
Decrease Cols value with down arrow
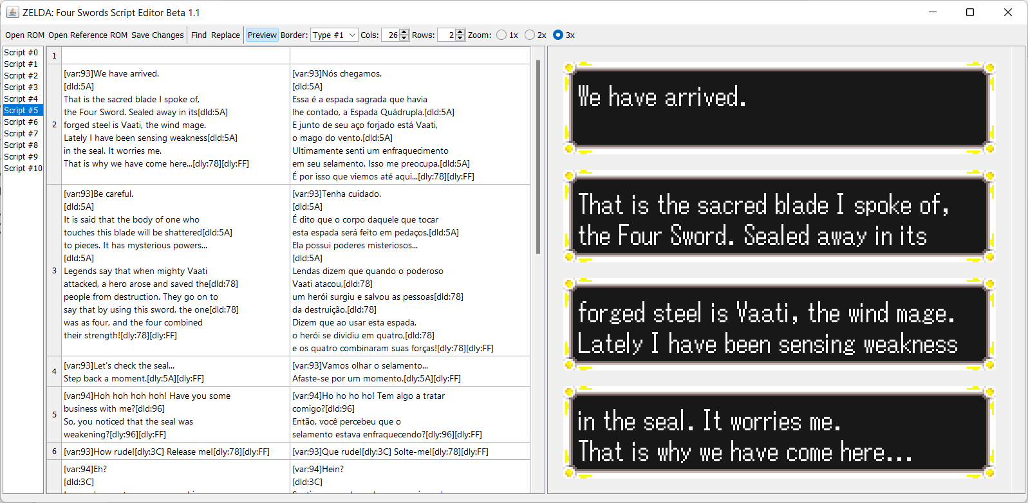tap(404, 38)
